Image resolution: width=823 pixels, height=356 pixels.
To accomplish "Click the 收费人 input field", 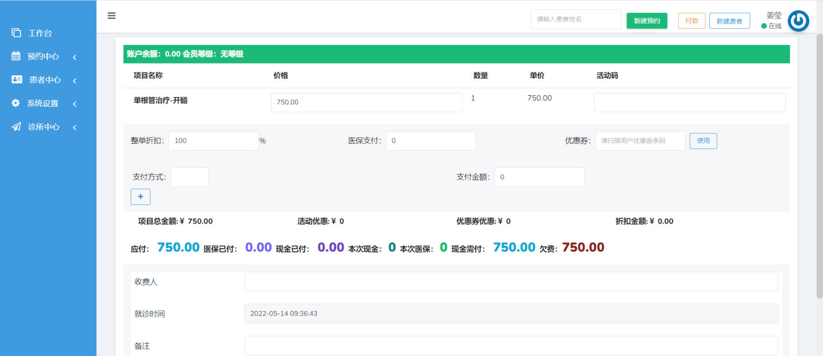I will pyautogui.click(x=511, y=282).
